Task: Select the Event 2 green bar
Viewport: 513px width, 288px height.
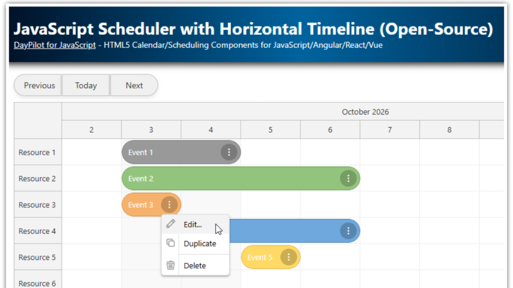Action: (x=225, y=178)
